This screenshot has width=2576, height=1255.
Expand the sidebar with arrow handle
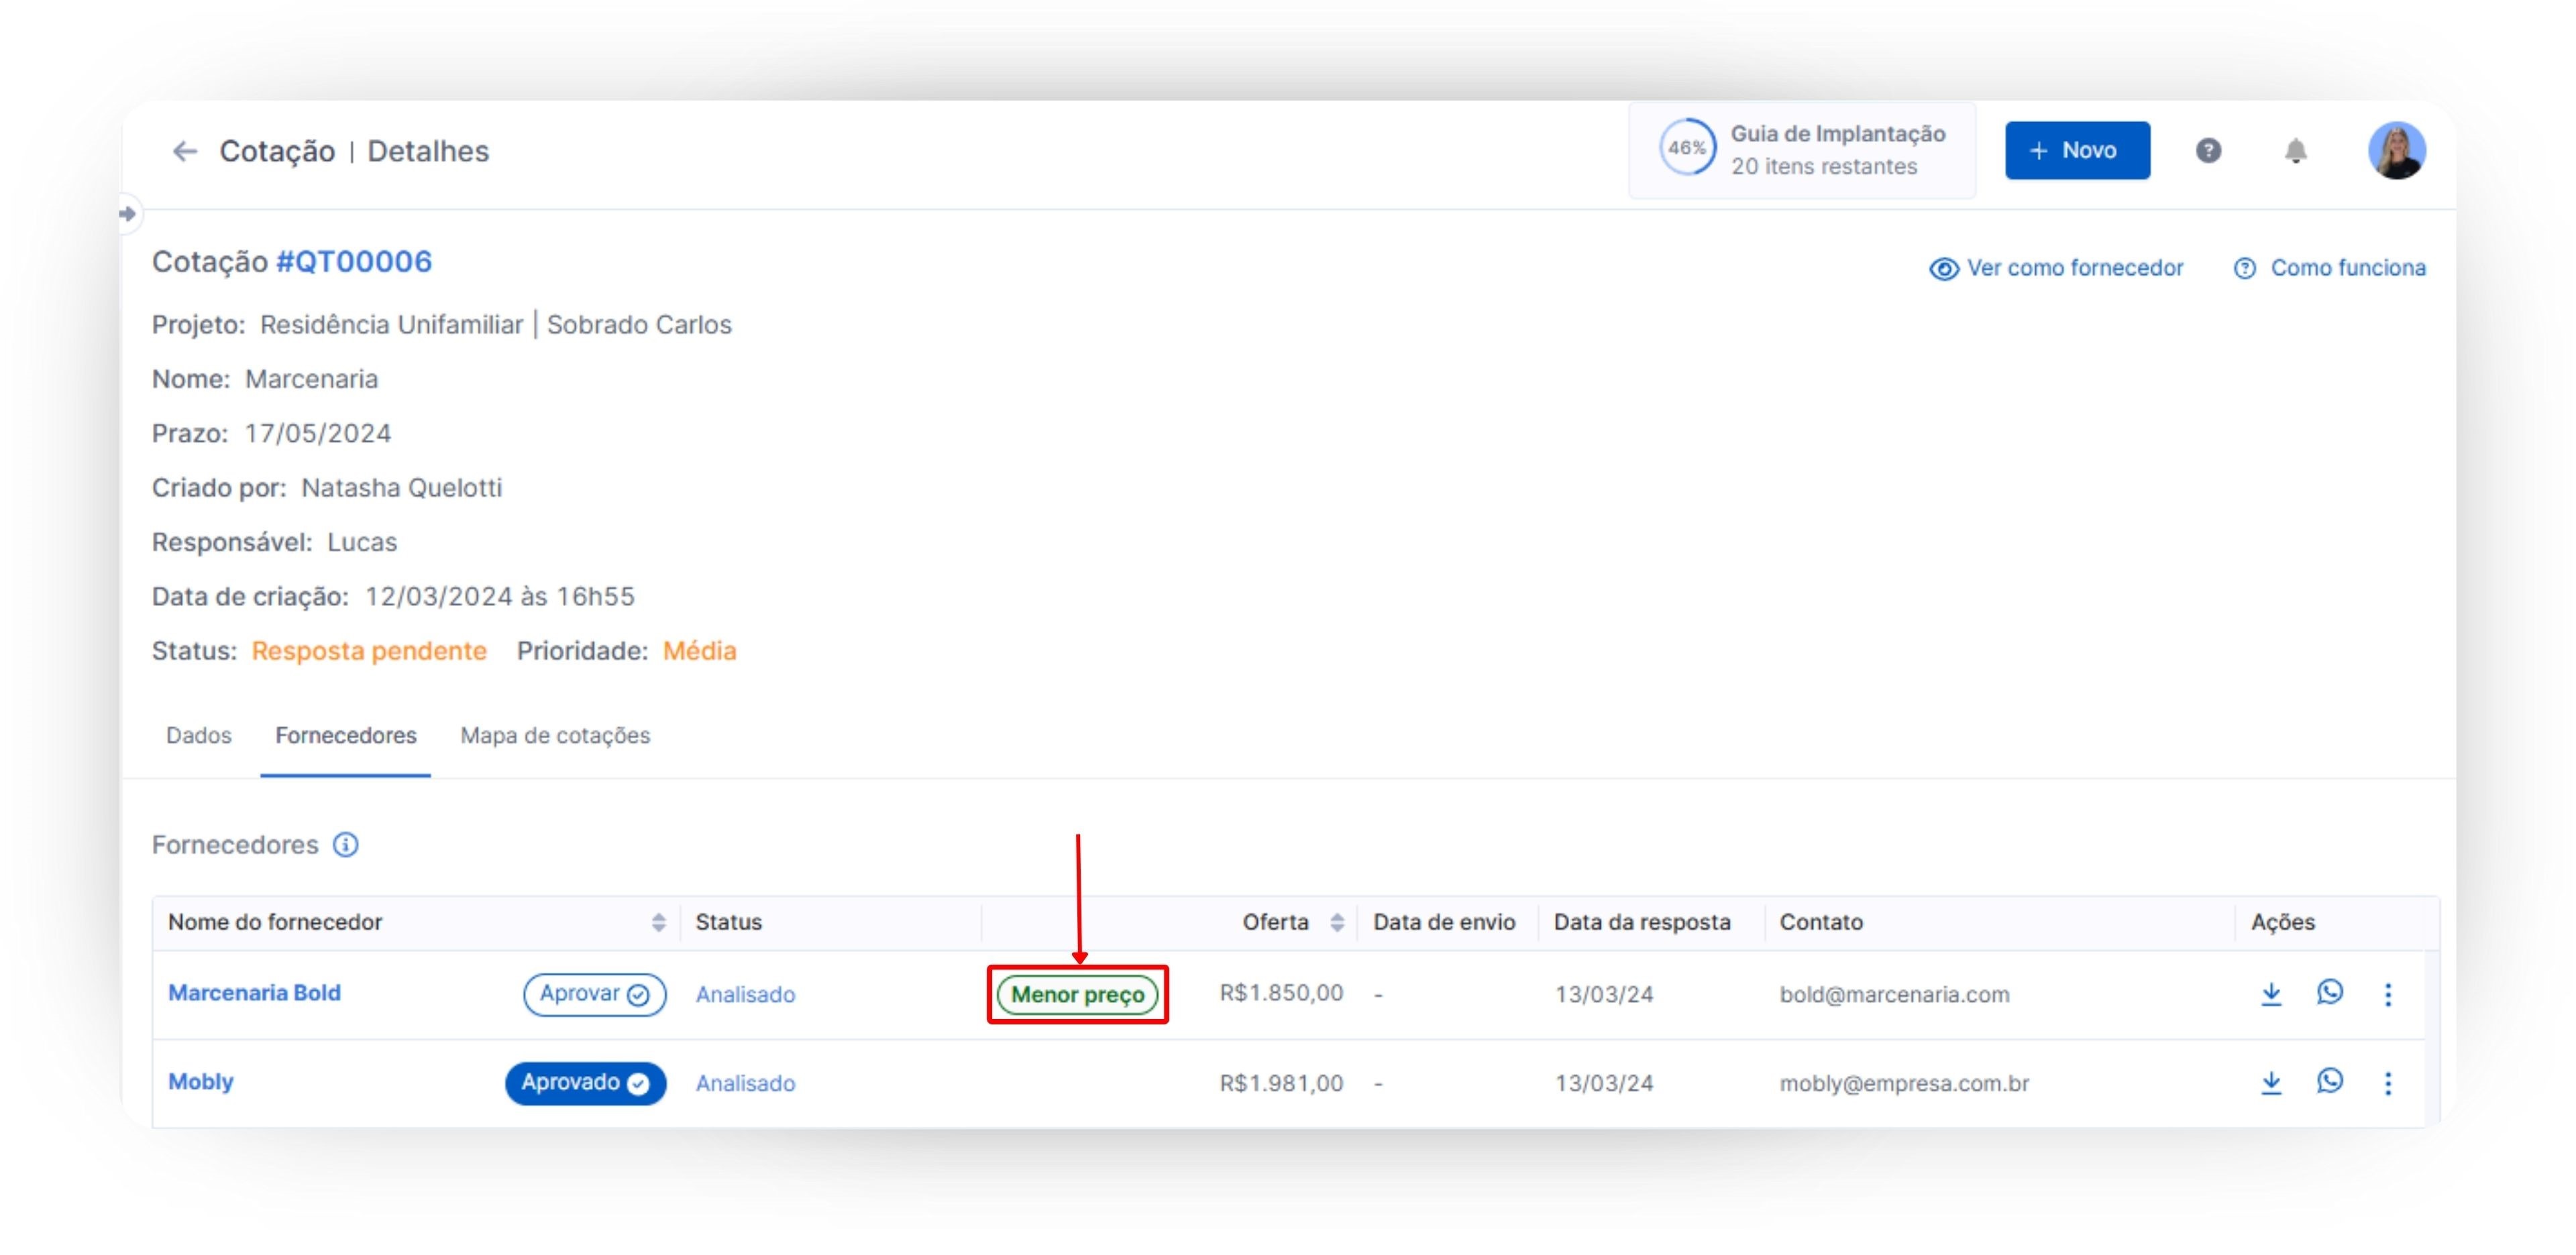coord(128,214)
